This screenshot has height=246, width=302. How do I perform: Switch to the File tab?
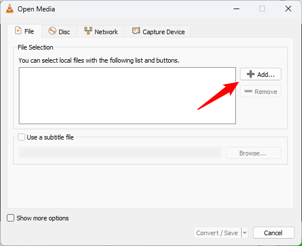point(25,31)
